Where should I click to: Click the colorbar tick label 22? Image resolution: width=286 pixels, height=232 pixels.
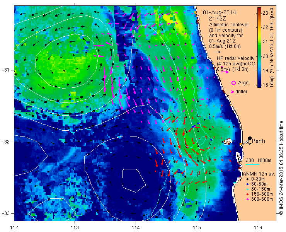[266, 27]
